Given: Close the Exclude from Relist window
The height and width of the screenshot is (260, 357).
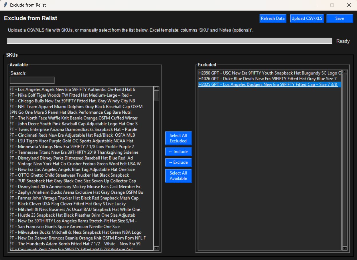Looking at the screenshot, I should pyautogui.click(x=349, y=5).
